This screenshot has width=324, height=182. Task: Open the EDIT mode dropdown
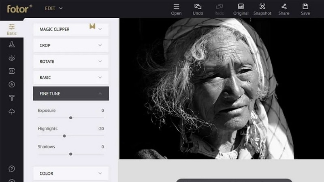click(x=53, y=8)
